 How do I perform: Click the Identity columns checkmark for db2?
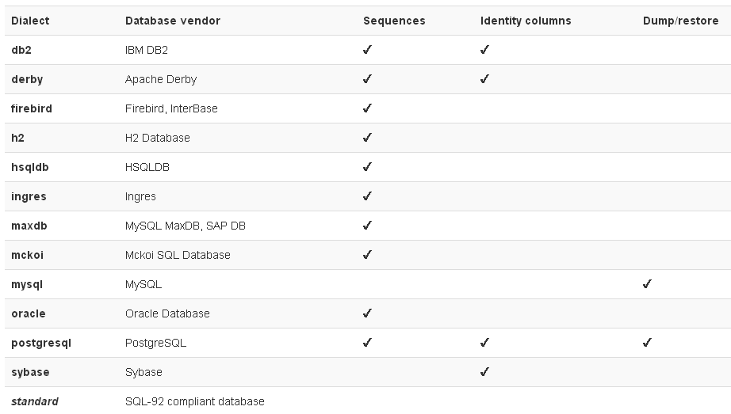click(x=484, y=50)
